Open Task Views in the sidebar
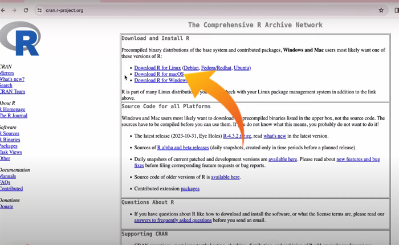 pos(10,152)
